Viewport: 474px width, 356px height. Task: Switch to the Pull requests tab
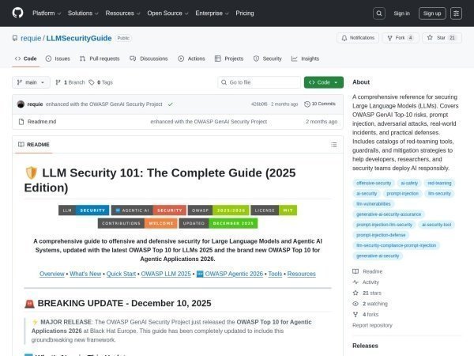[100, 59]
